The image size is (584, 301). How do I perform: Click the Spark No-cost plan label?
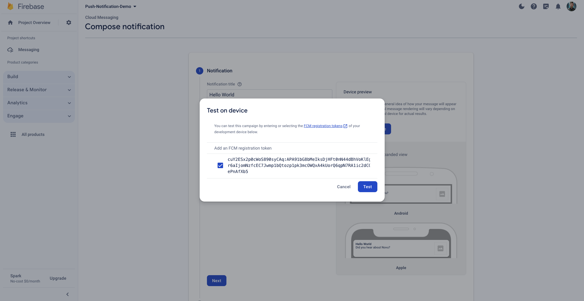pyautogui.click(x=25, y=278)
